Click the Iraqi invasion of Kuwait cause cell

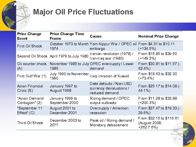click(x=109, y=76)
